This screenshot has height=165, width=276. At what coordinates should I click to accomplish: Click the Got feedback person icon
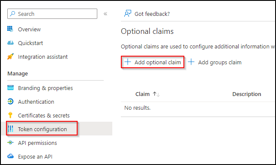click(x=128, y=14)
